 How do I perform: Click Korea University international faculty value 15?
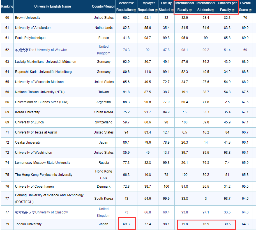tap(184, 112)
